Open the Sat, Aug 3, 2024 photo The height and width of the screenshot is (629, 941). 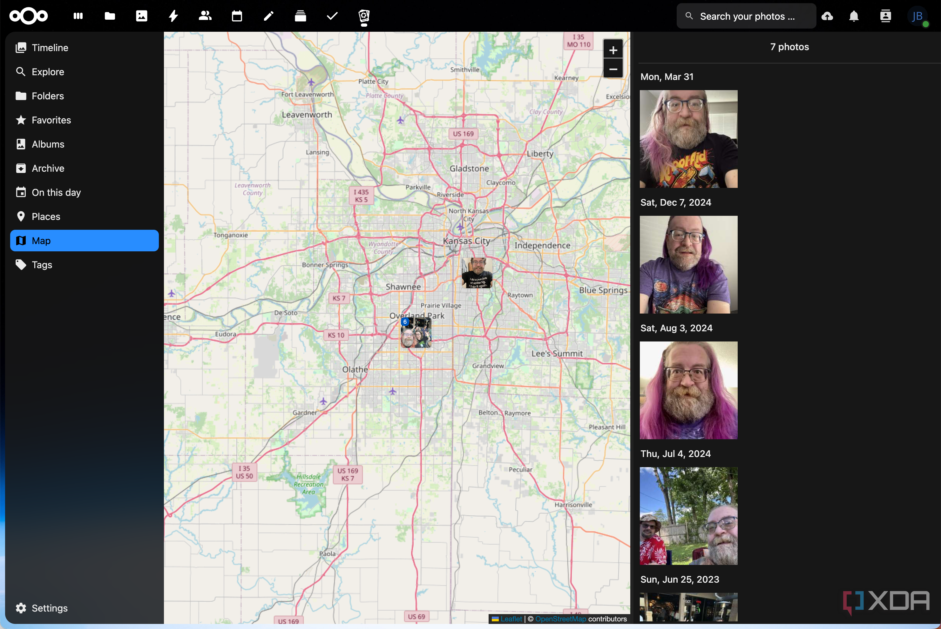pos(688,390)
